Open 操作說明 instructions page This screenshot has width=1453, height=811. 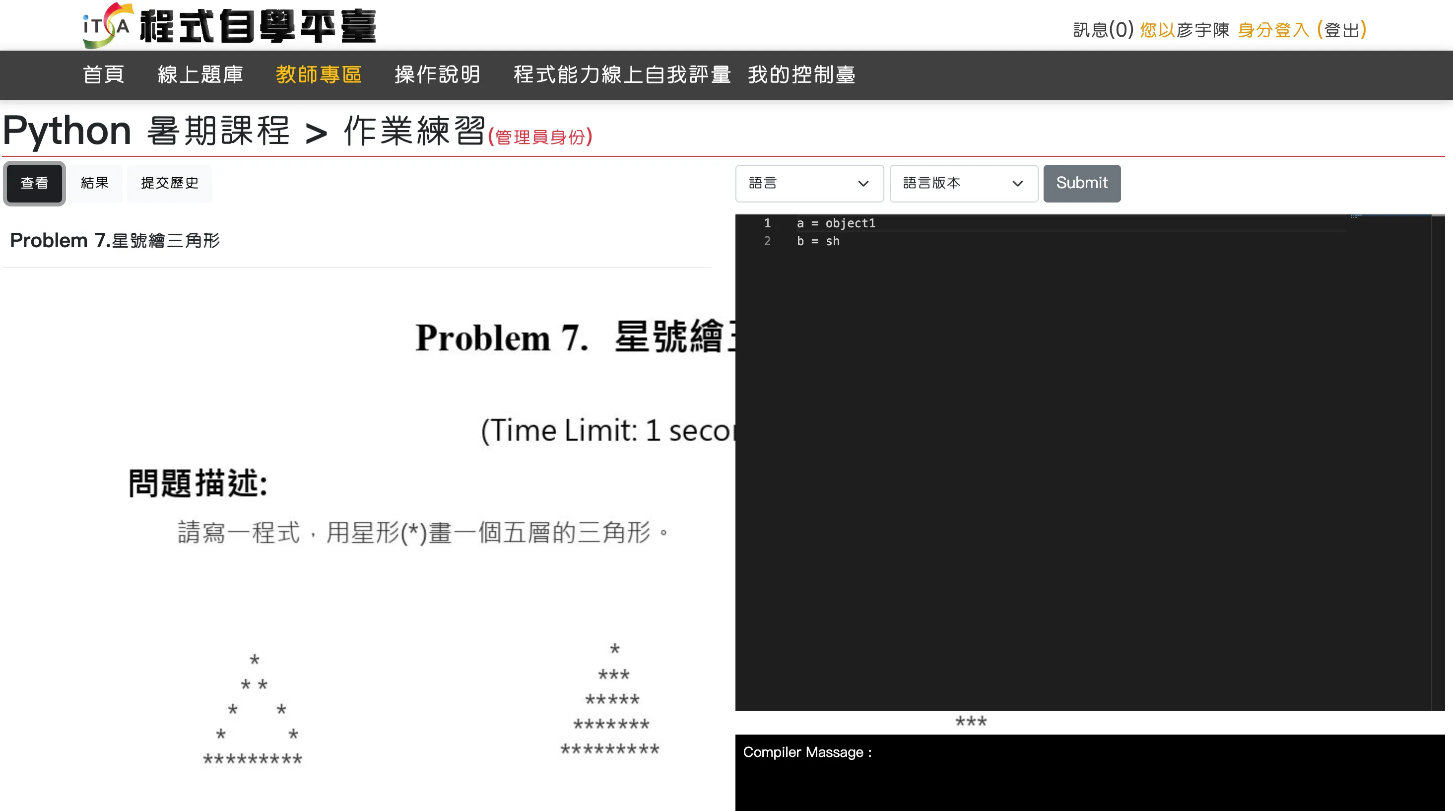point(437,74)
